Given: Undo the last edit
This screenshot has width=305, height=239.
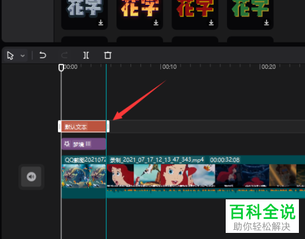Looking at the screenshot, I should (x=43, y=55).
